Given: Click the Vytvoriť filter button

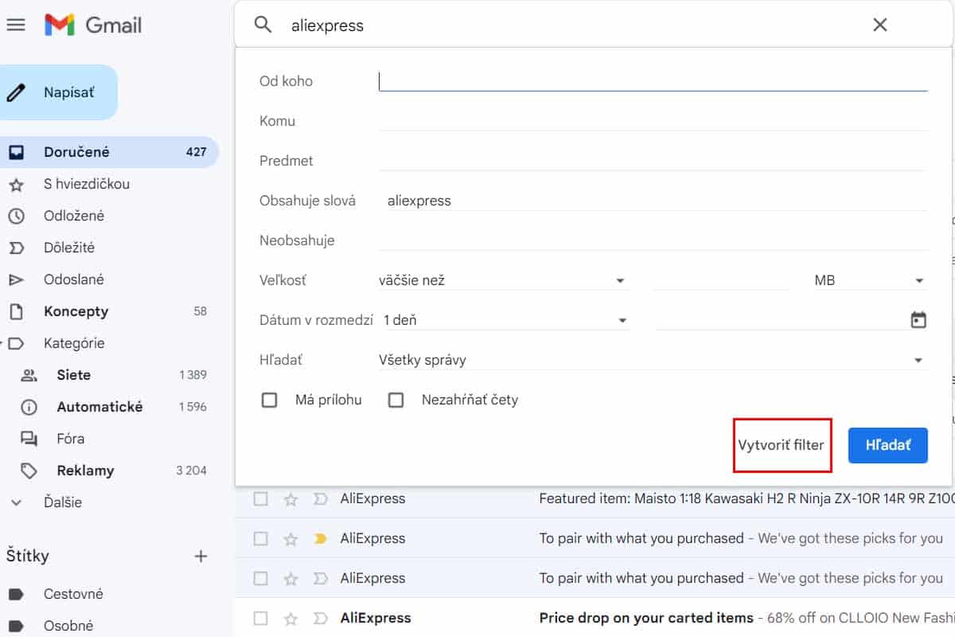Looking at the screenshot, I should click(x=782, y=445).
